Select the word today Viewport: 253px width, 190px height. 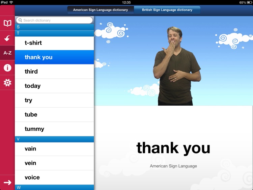tap(54, 86)
